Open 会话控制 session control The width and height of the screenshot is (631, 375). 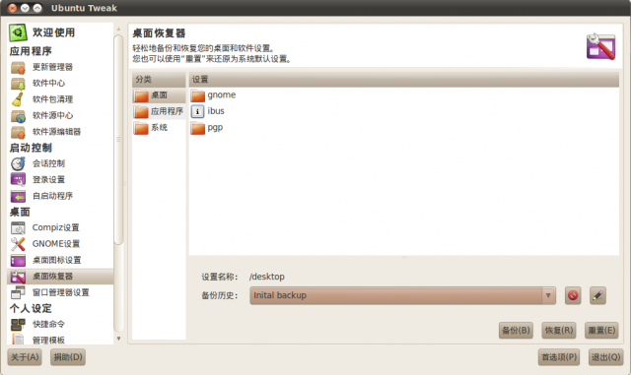pyautogui.click(x=60, y=163)
